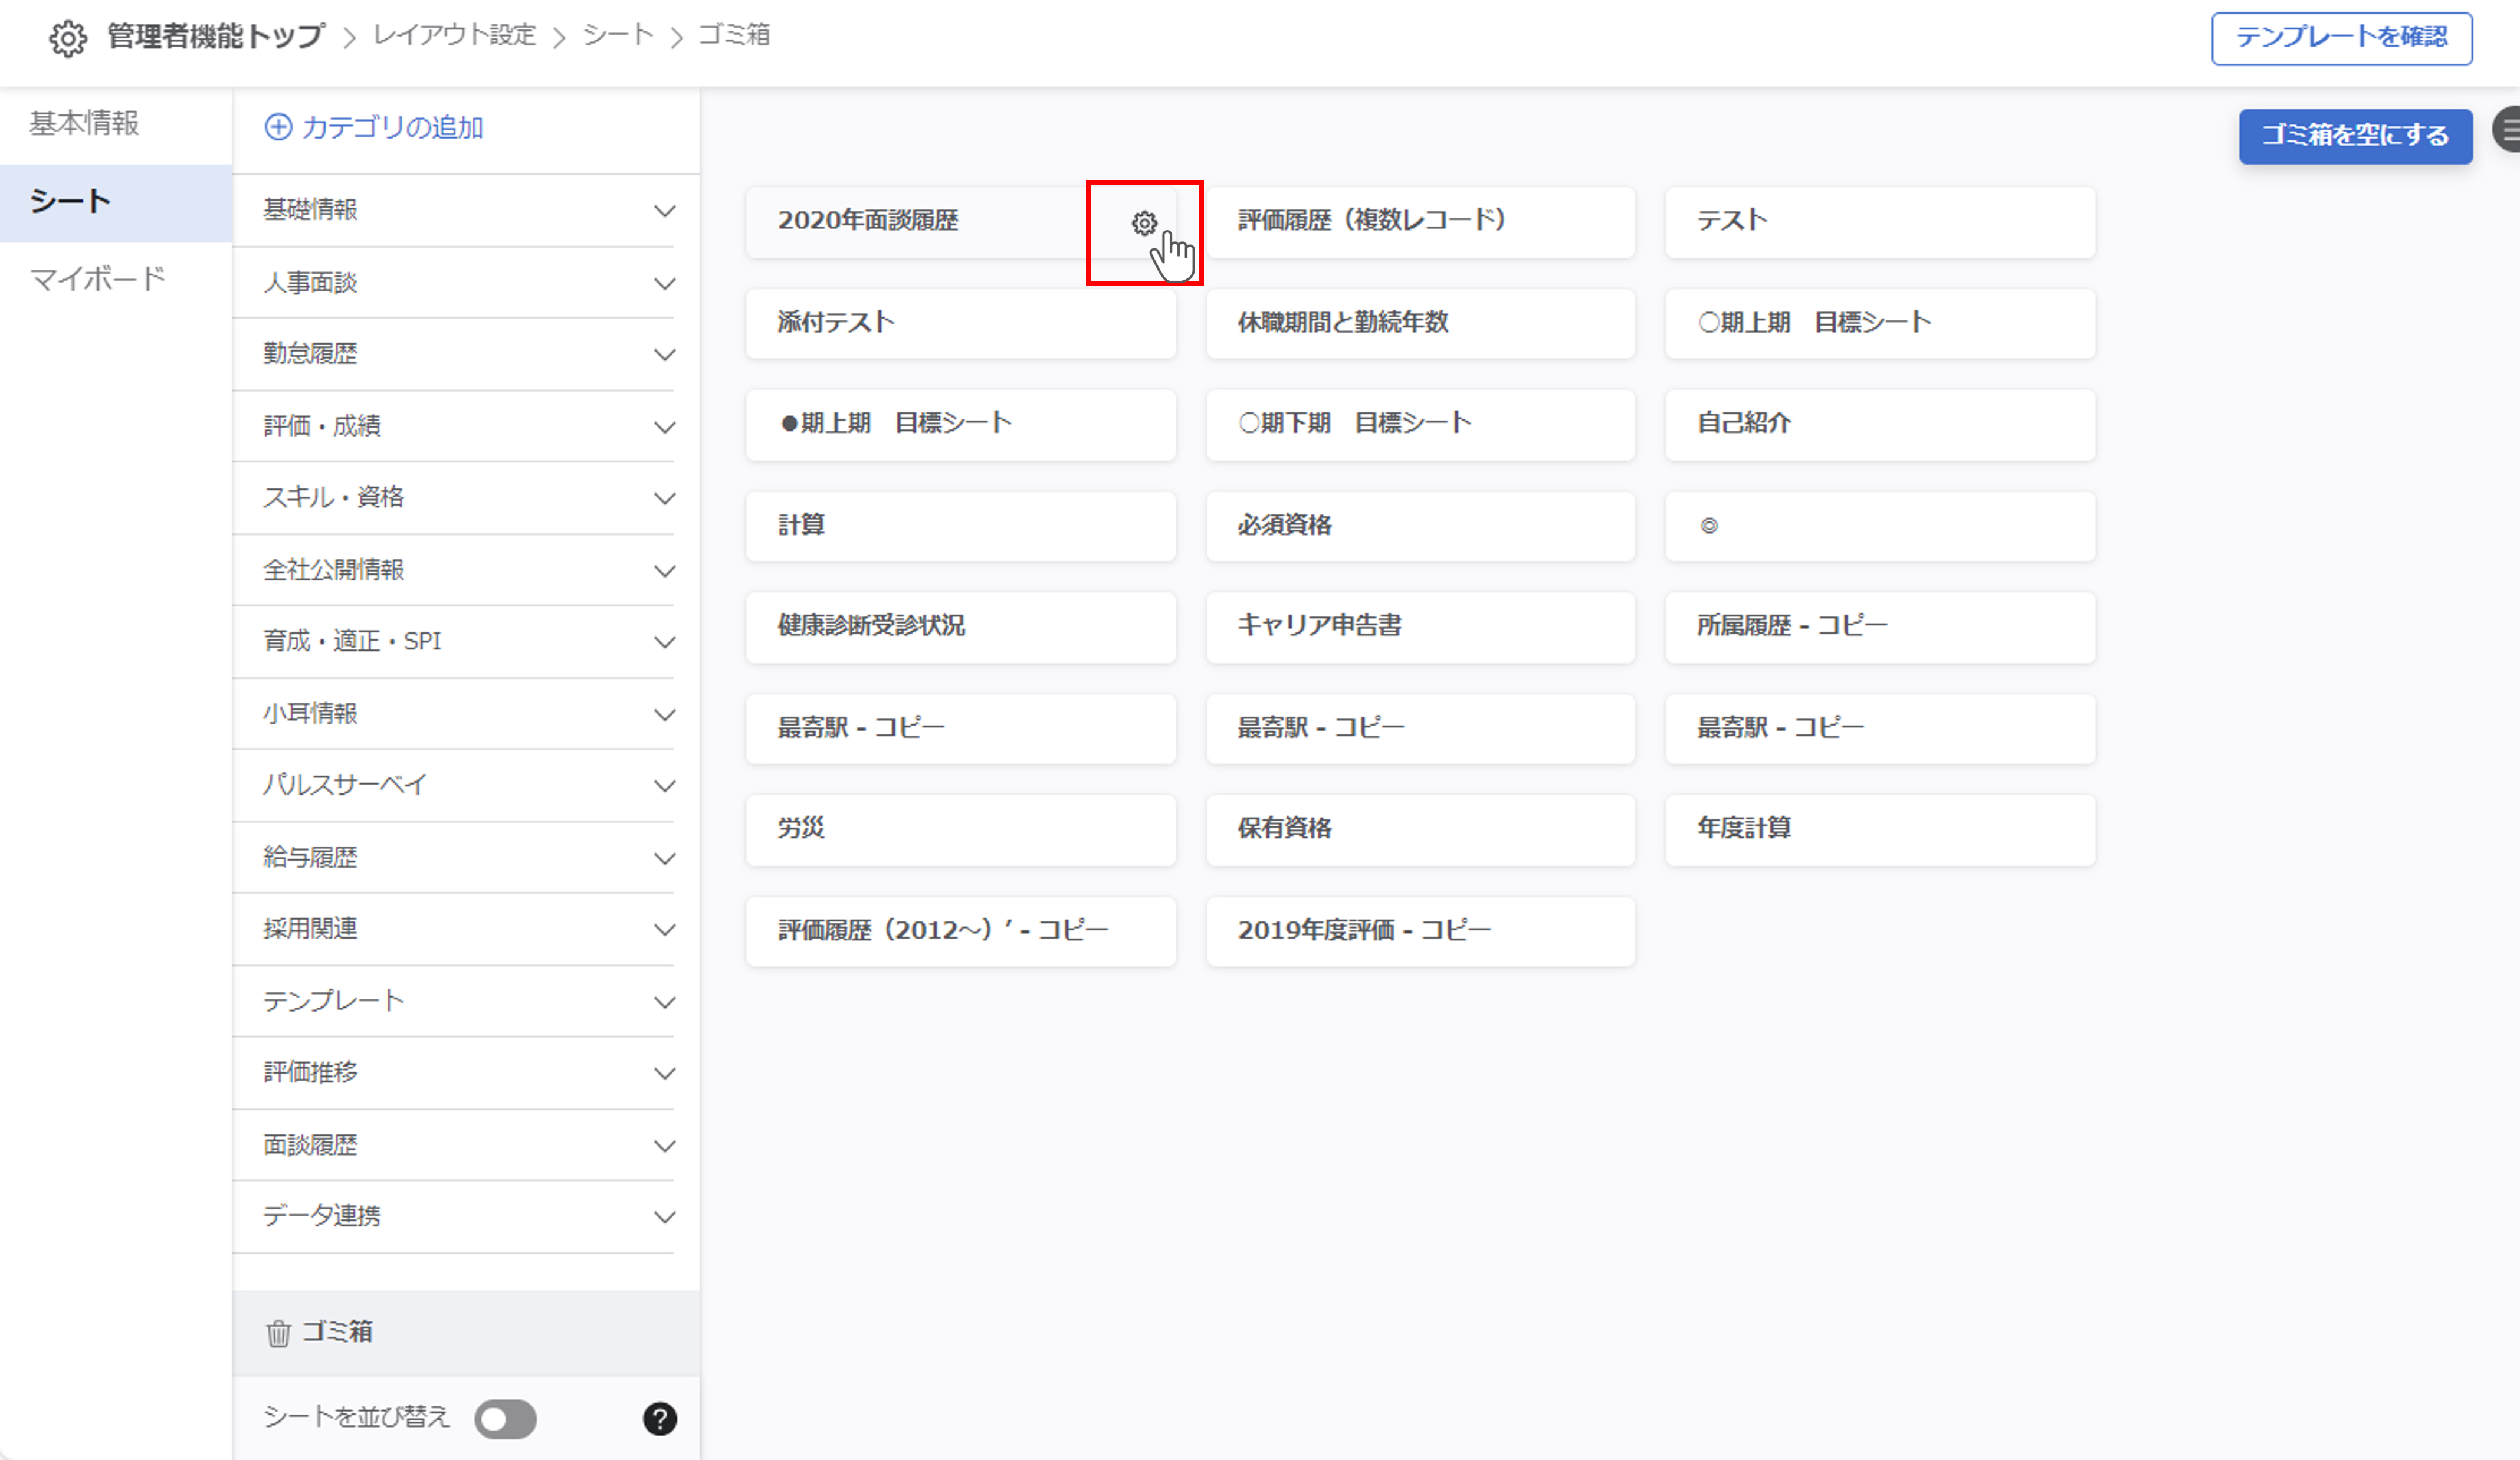Switch to the マイボード tab
Viewport: 2520px width, 1460px height.
click(97, 279)
